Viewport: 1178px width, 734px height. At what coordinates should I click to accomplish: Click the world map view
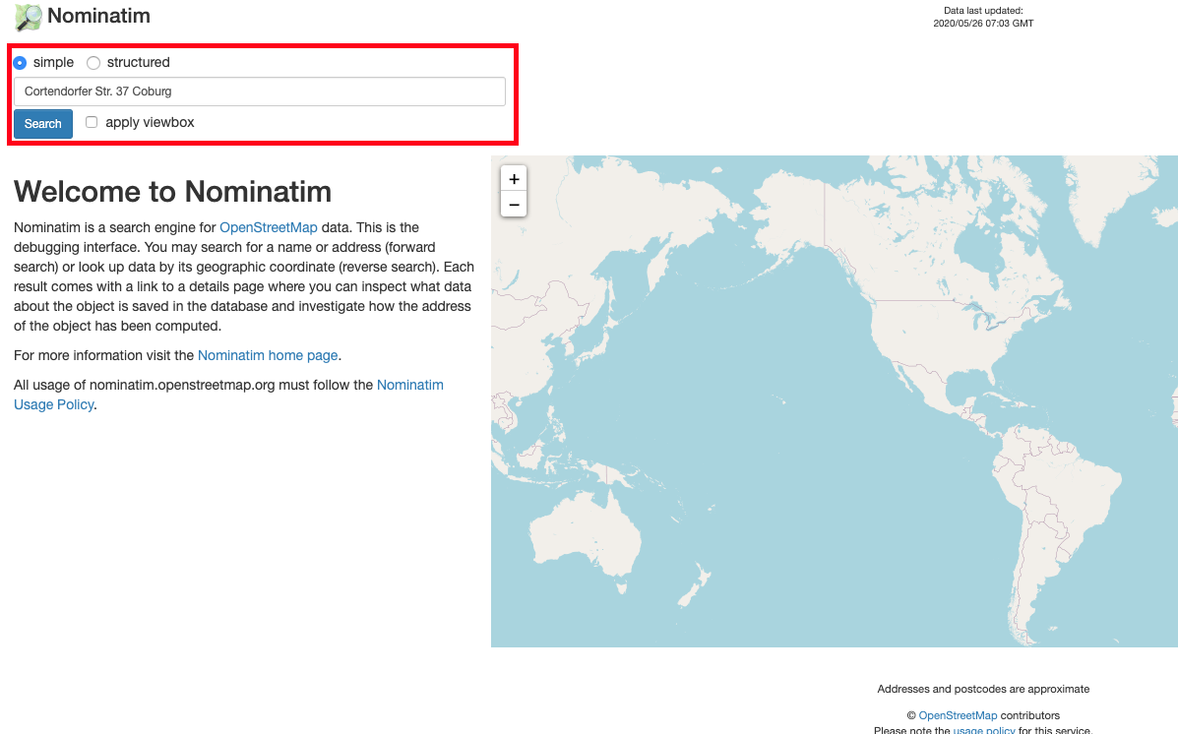(x=834, y=401)
